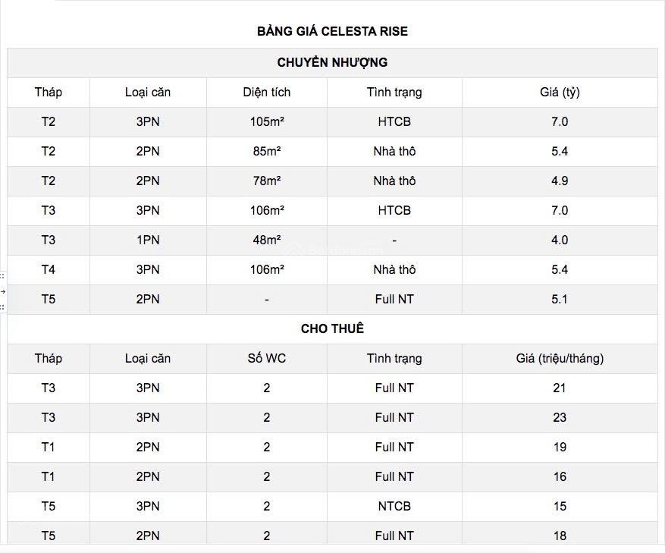This screenshot has width=665, height=553.
Task: Click the Số WC column header
Action: point(267,359)
